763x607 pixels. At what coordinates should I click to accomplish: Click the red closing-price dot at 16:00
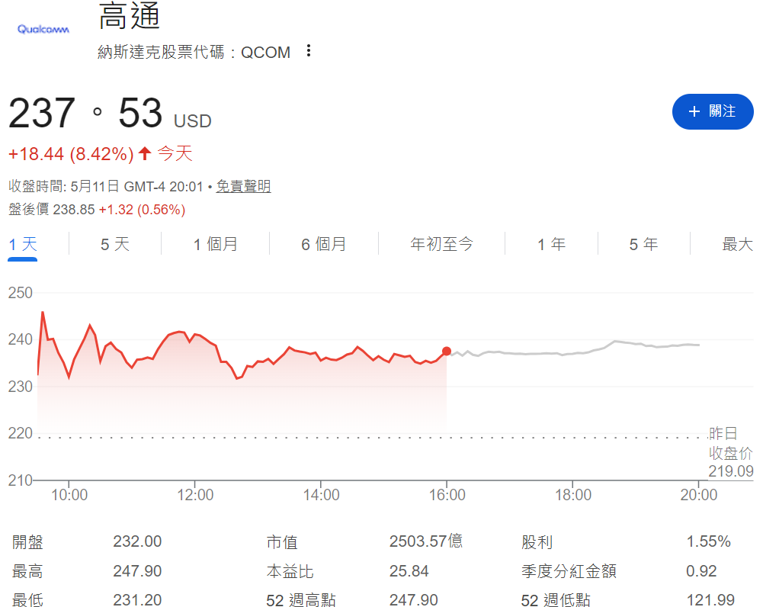[x=446, y=351]
